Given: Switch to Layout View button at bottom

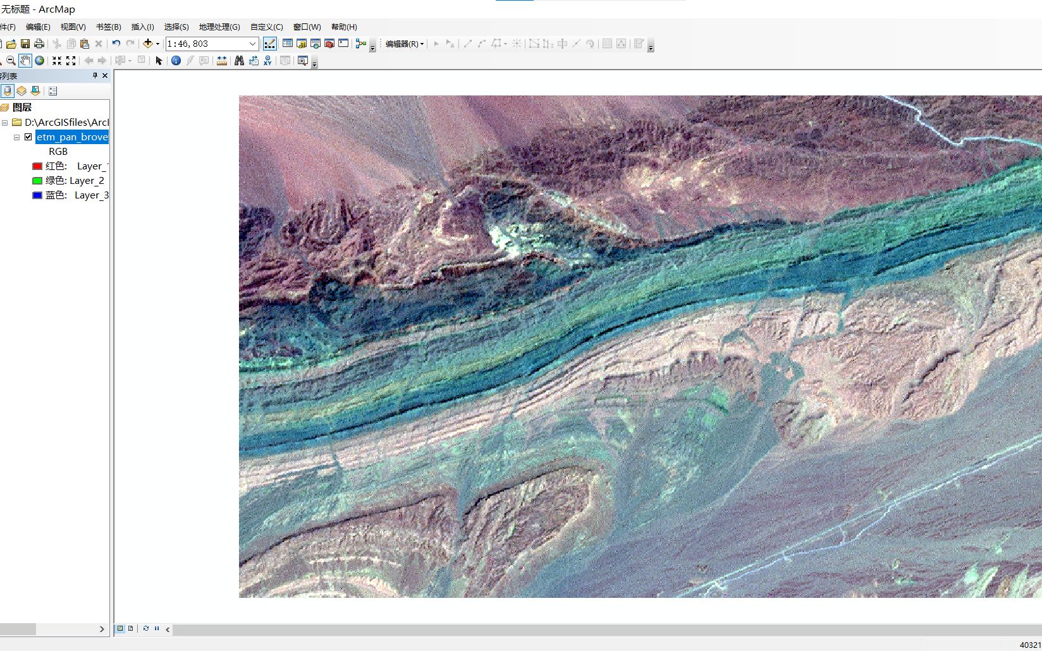Looking at the screenshot, I should [131, 628].
